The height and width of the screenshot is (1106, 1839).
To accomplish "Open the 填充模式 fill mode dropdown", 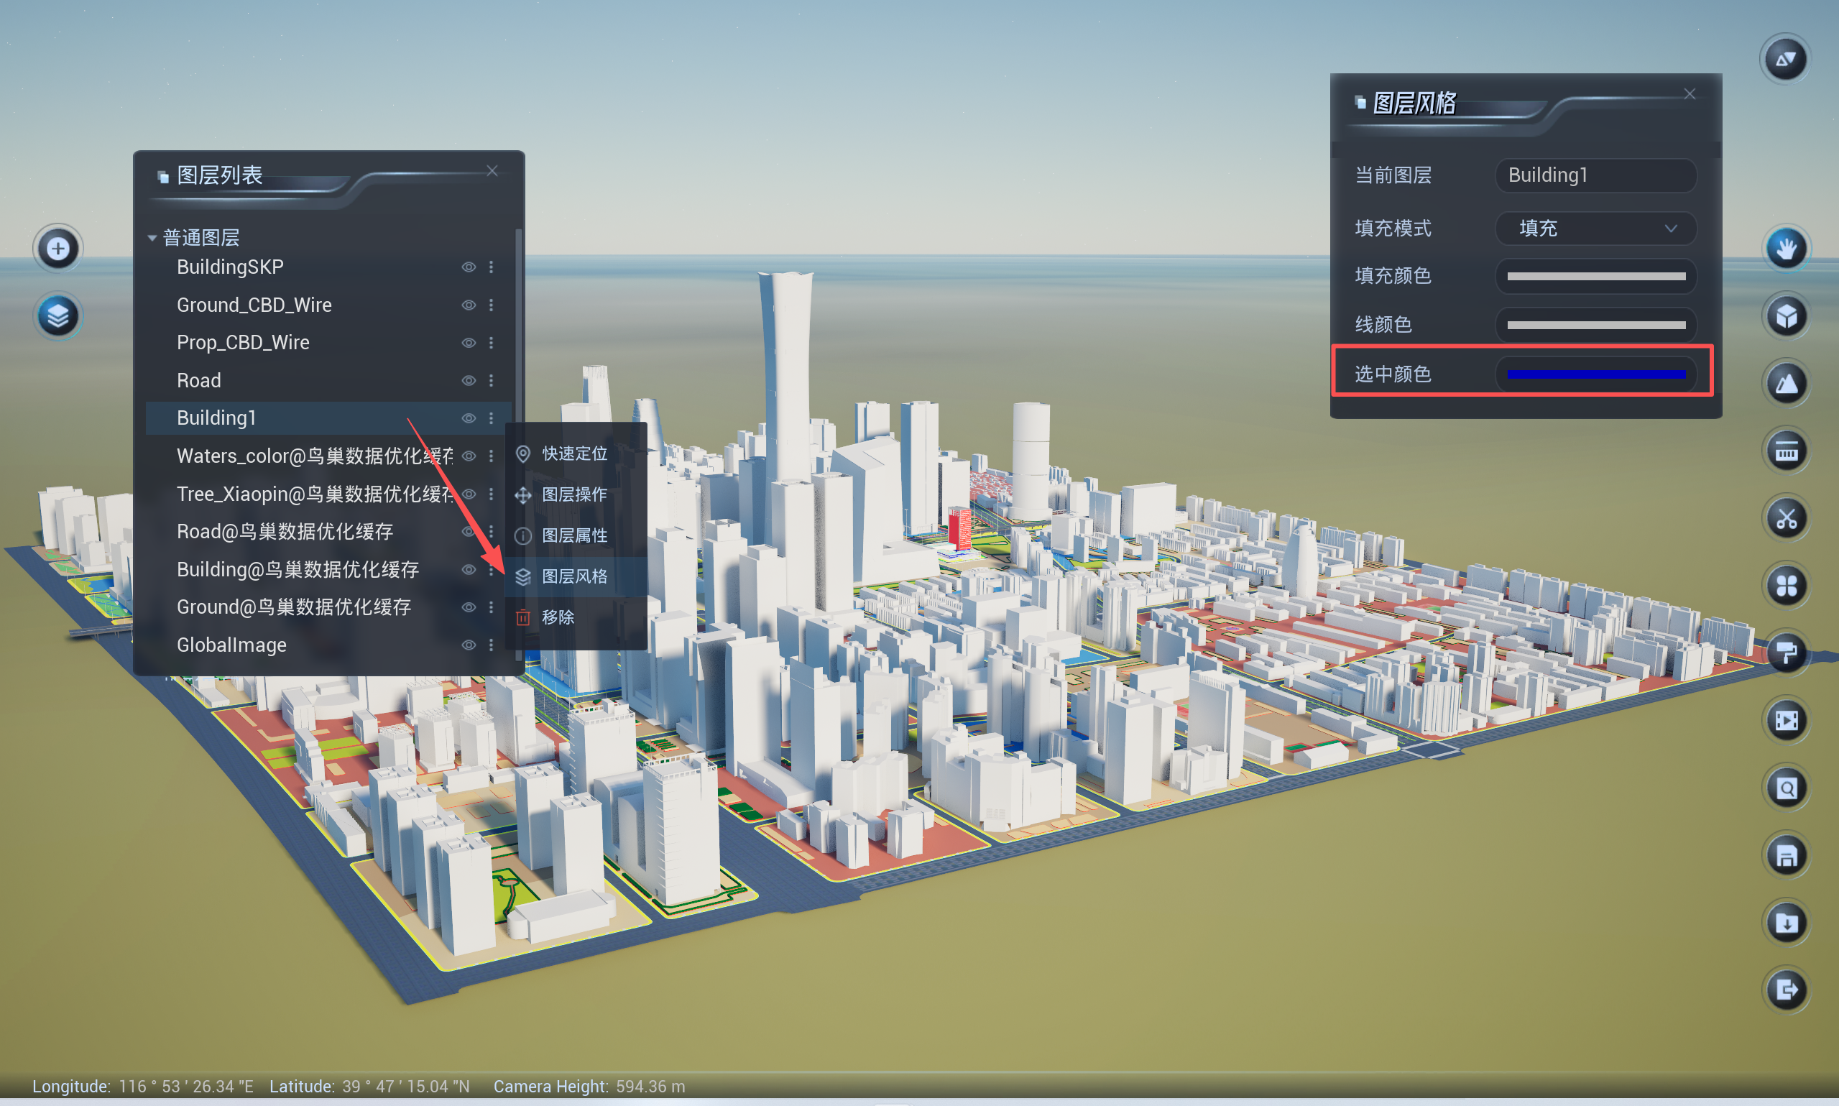I will point(1595,228).
